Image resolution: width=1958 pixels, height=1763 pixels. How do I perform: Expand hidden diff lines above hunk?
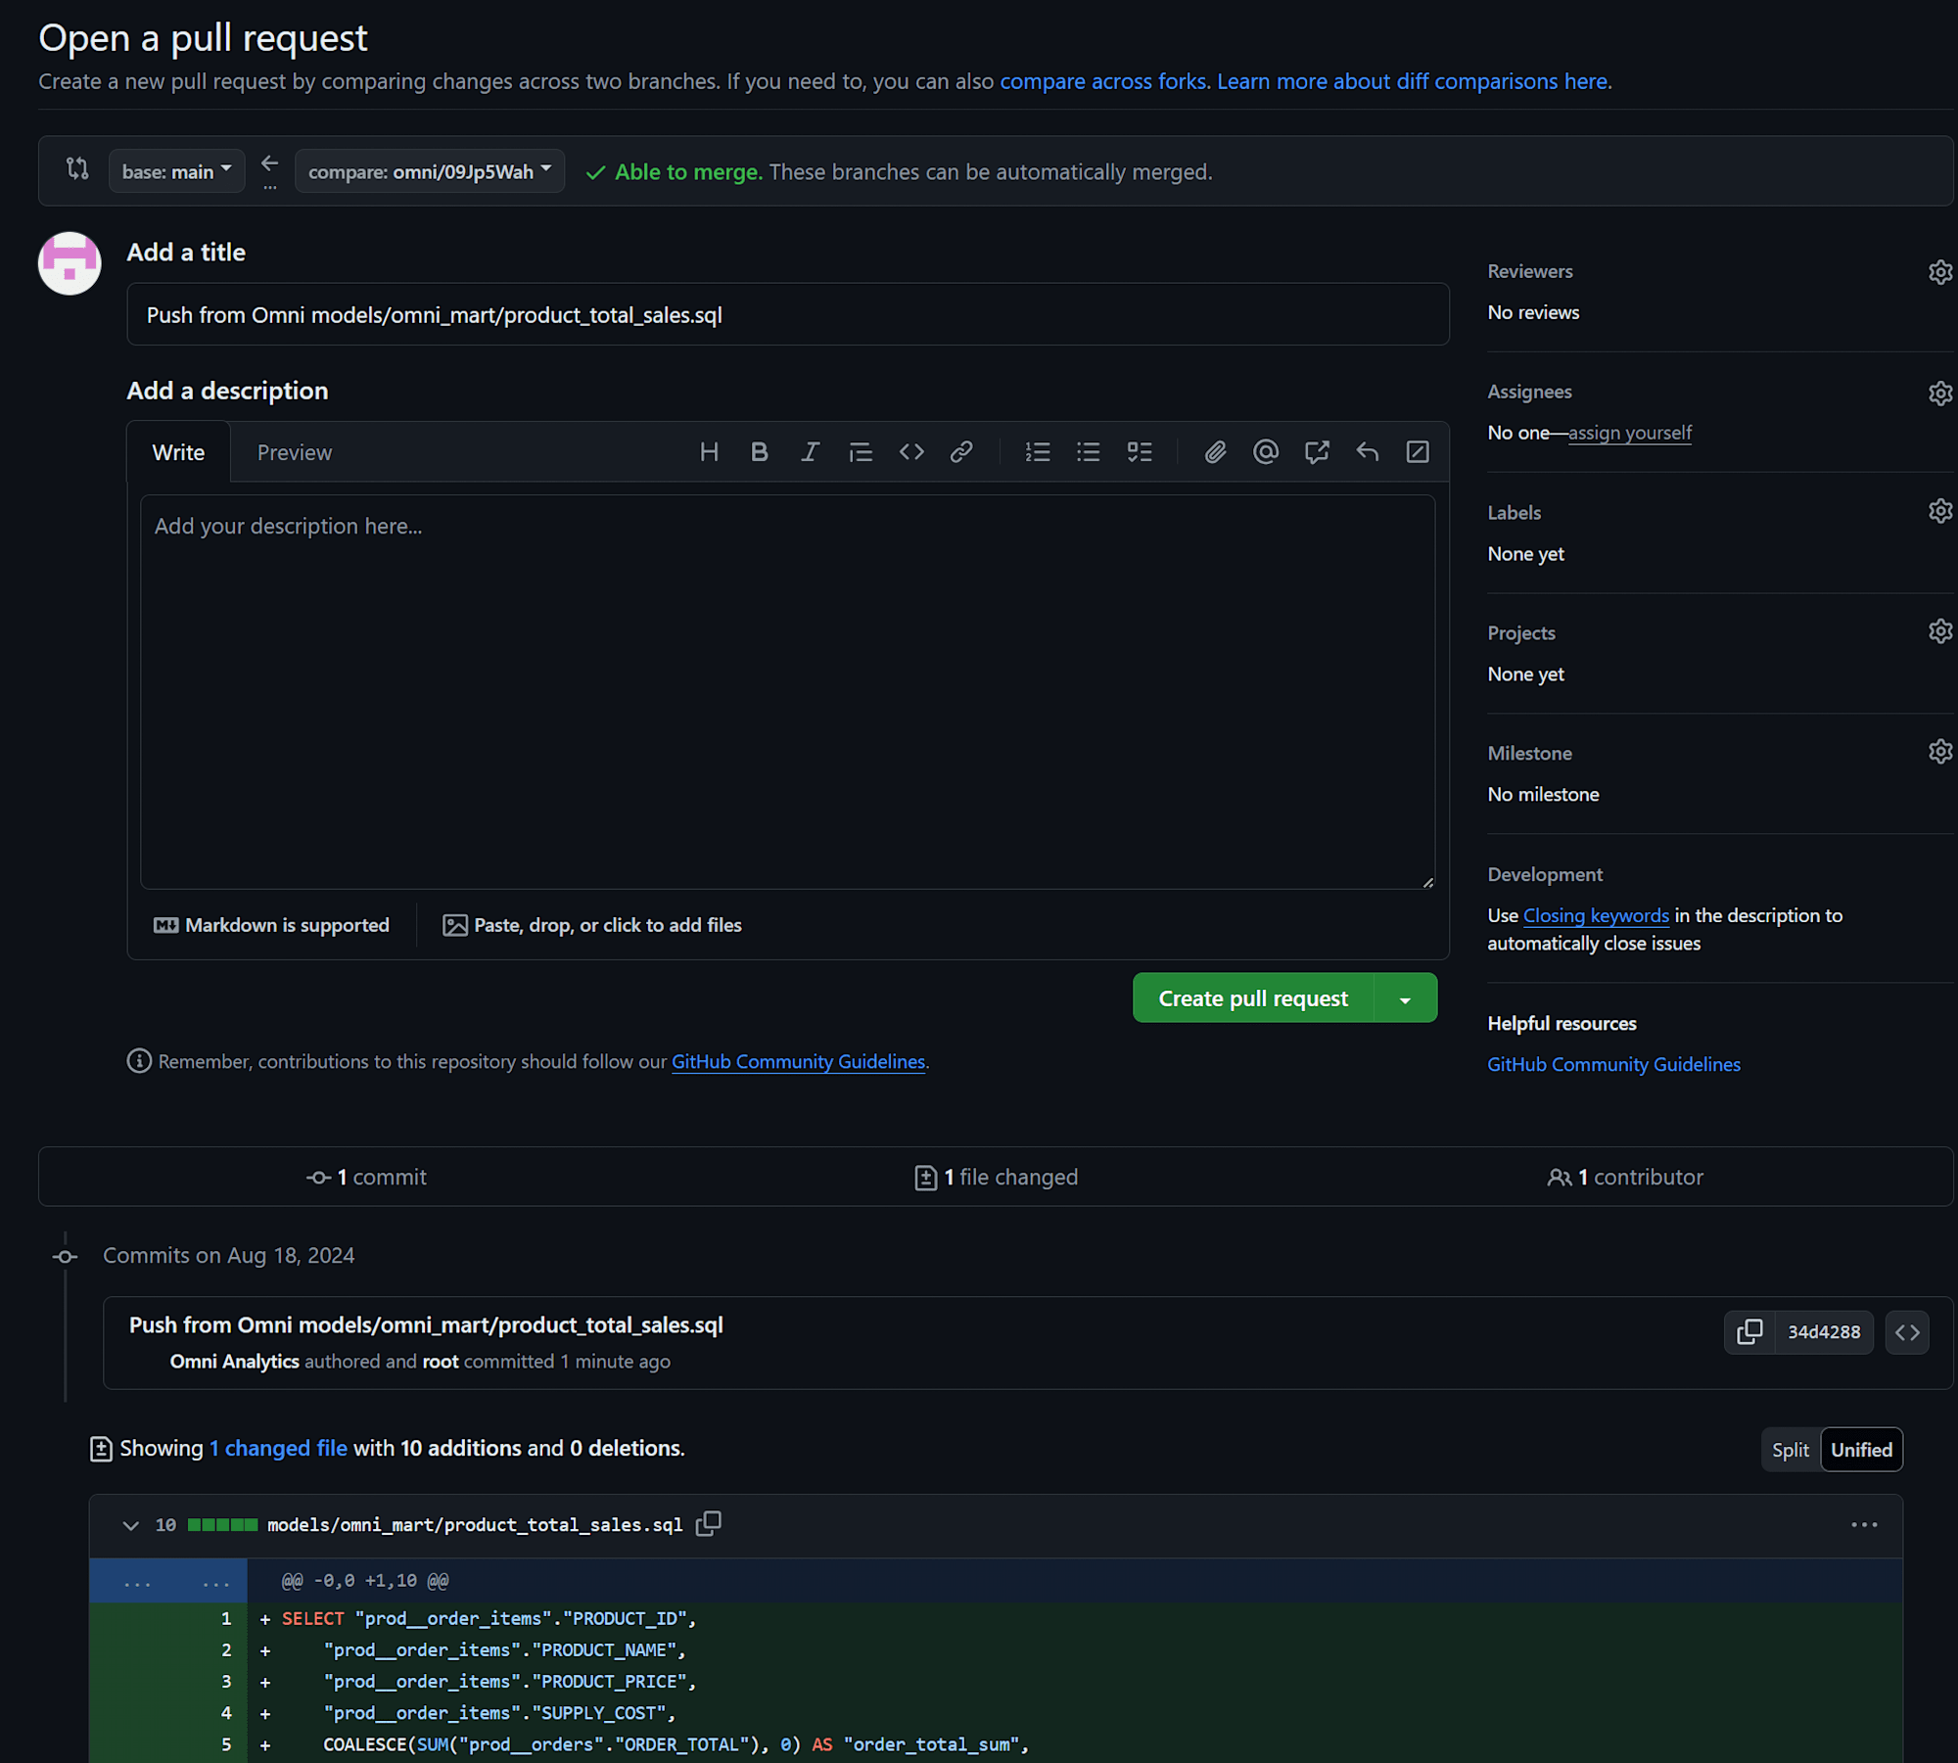click(168, 1581)
